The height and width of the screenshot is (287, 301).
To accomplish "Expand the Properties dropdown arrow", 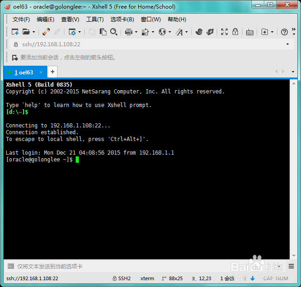I will pos(80,32).
